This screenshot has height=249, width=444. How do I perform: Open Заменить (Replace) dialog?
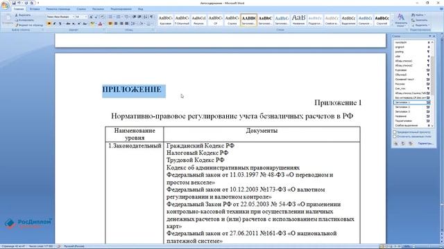(420, 20)
